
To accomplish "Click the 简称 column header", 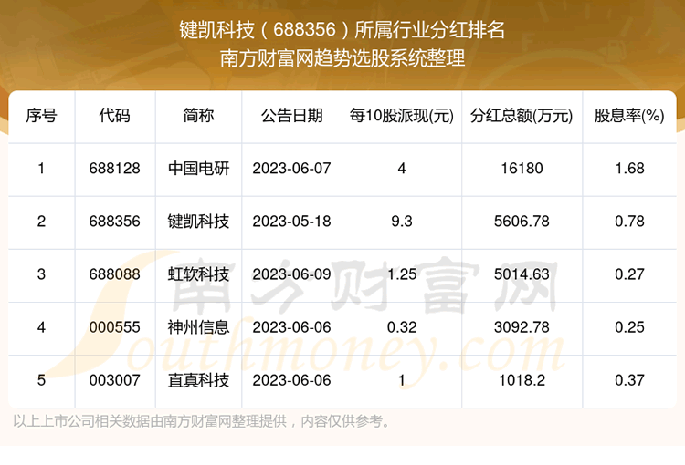I will [198, 116].
